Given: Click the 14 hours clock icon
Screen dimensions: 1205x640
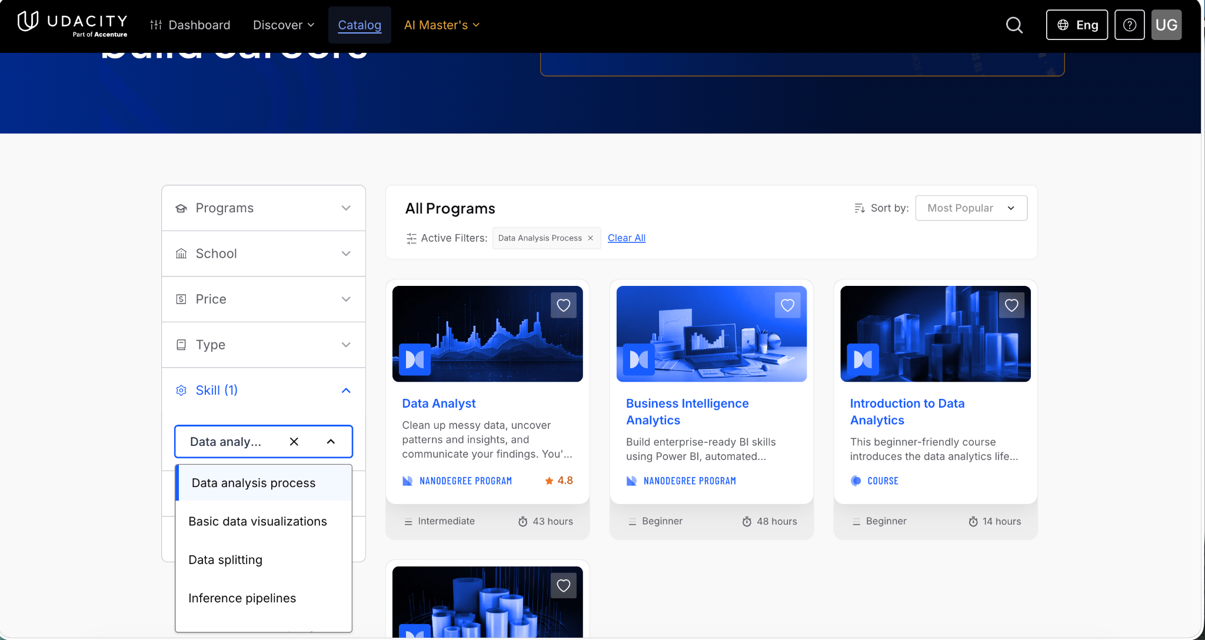Looking at the screenshot, I should point(973,522).
